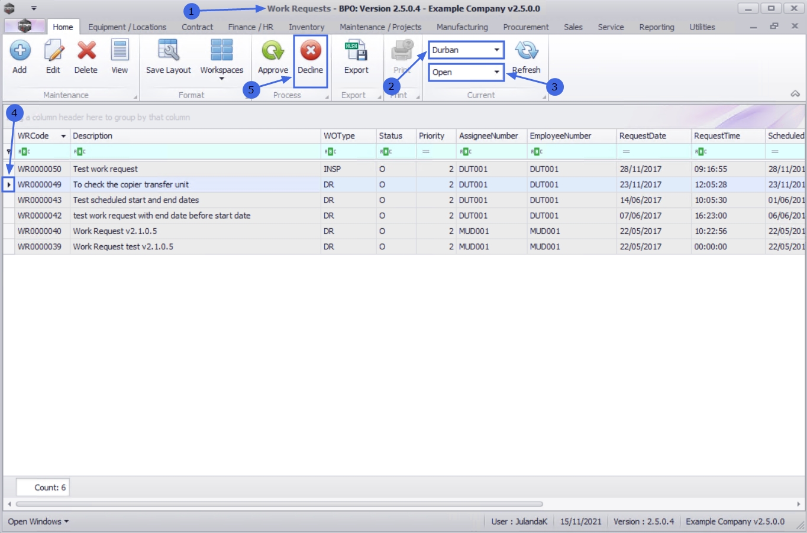Open the Maintenance / Projects tab
807x533 pixels.
click(380, 27)
